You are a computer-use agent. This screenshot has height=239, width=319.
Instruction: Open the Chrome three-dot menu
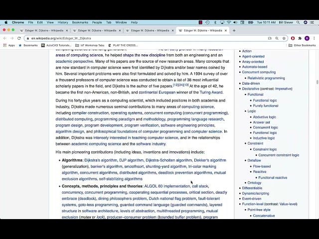pos(314,38)
